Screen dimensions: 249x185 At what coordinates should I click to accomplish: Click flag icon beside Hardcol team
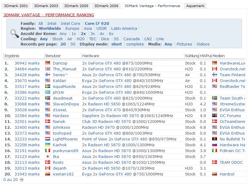pyautogui.click(x=215, y=174)
